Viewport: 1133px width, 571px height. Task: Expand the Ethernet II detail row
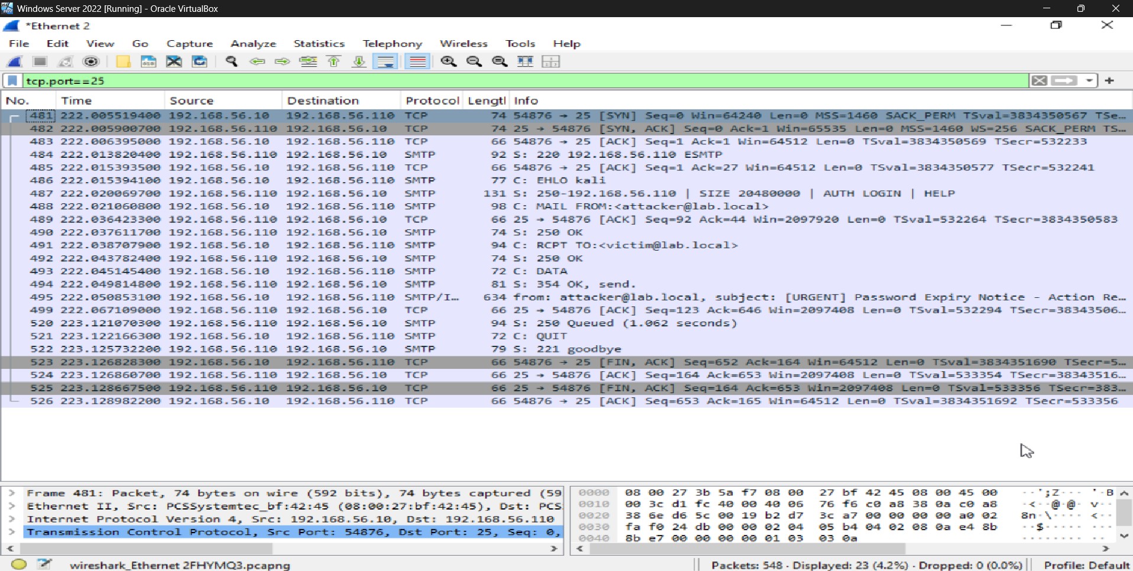click(11, 506)
